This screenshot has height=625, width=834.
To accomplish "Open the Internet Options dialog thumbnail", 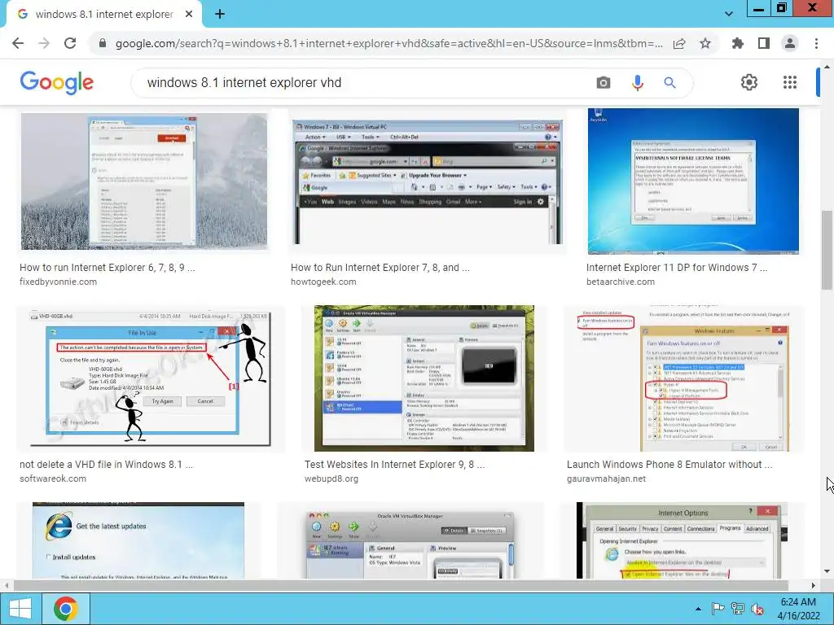I will click(x=682, y=540).
